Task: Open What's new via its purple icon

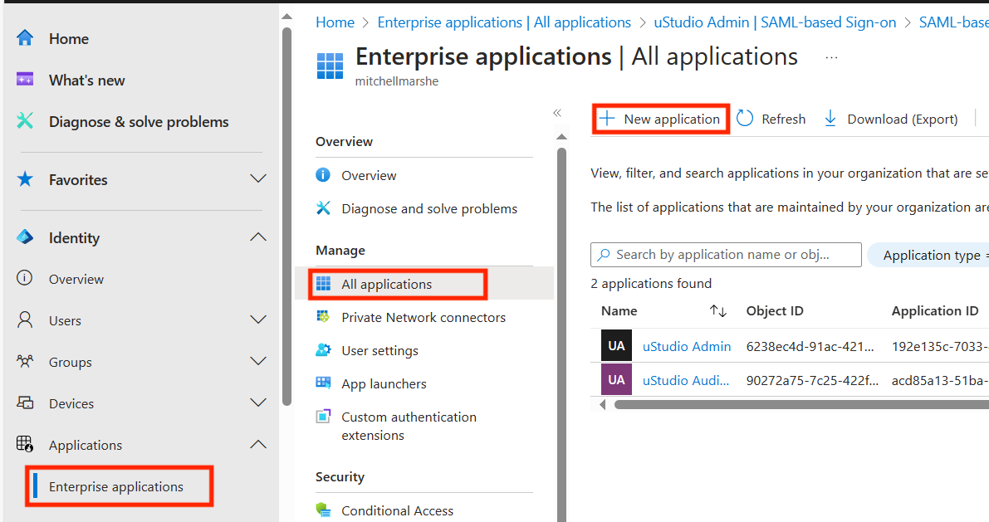Action: point(25,80)
